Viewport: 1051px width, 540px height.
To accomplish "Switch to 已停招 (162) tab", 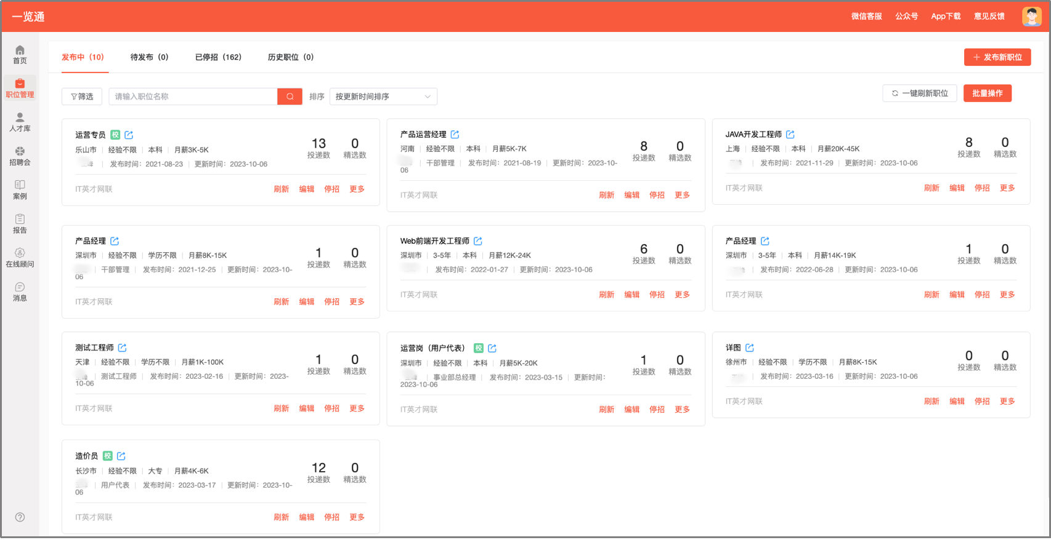I will 218,57.
